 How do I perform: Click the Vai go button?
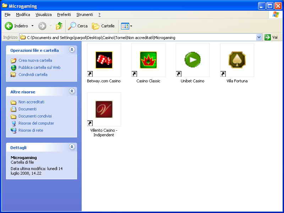[271, 37]
